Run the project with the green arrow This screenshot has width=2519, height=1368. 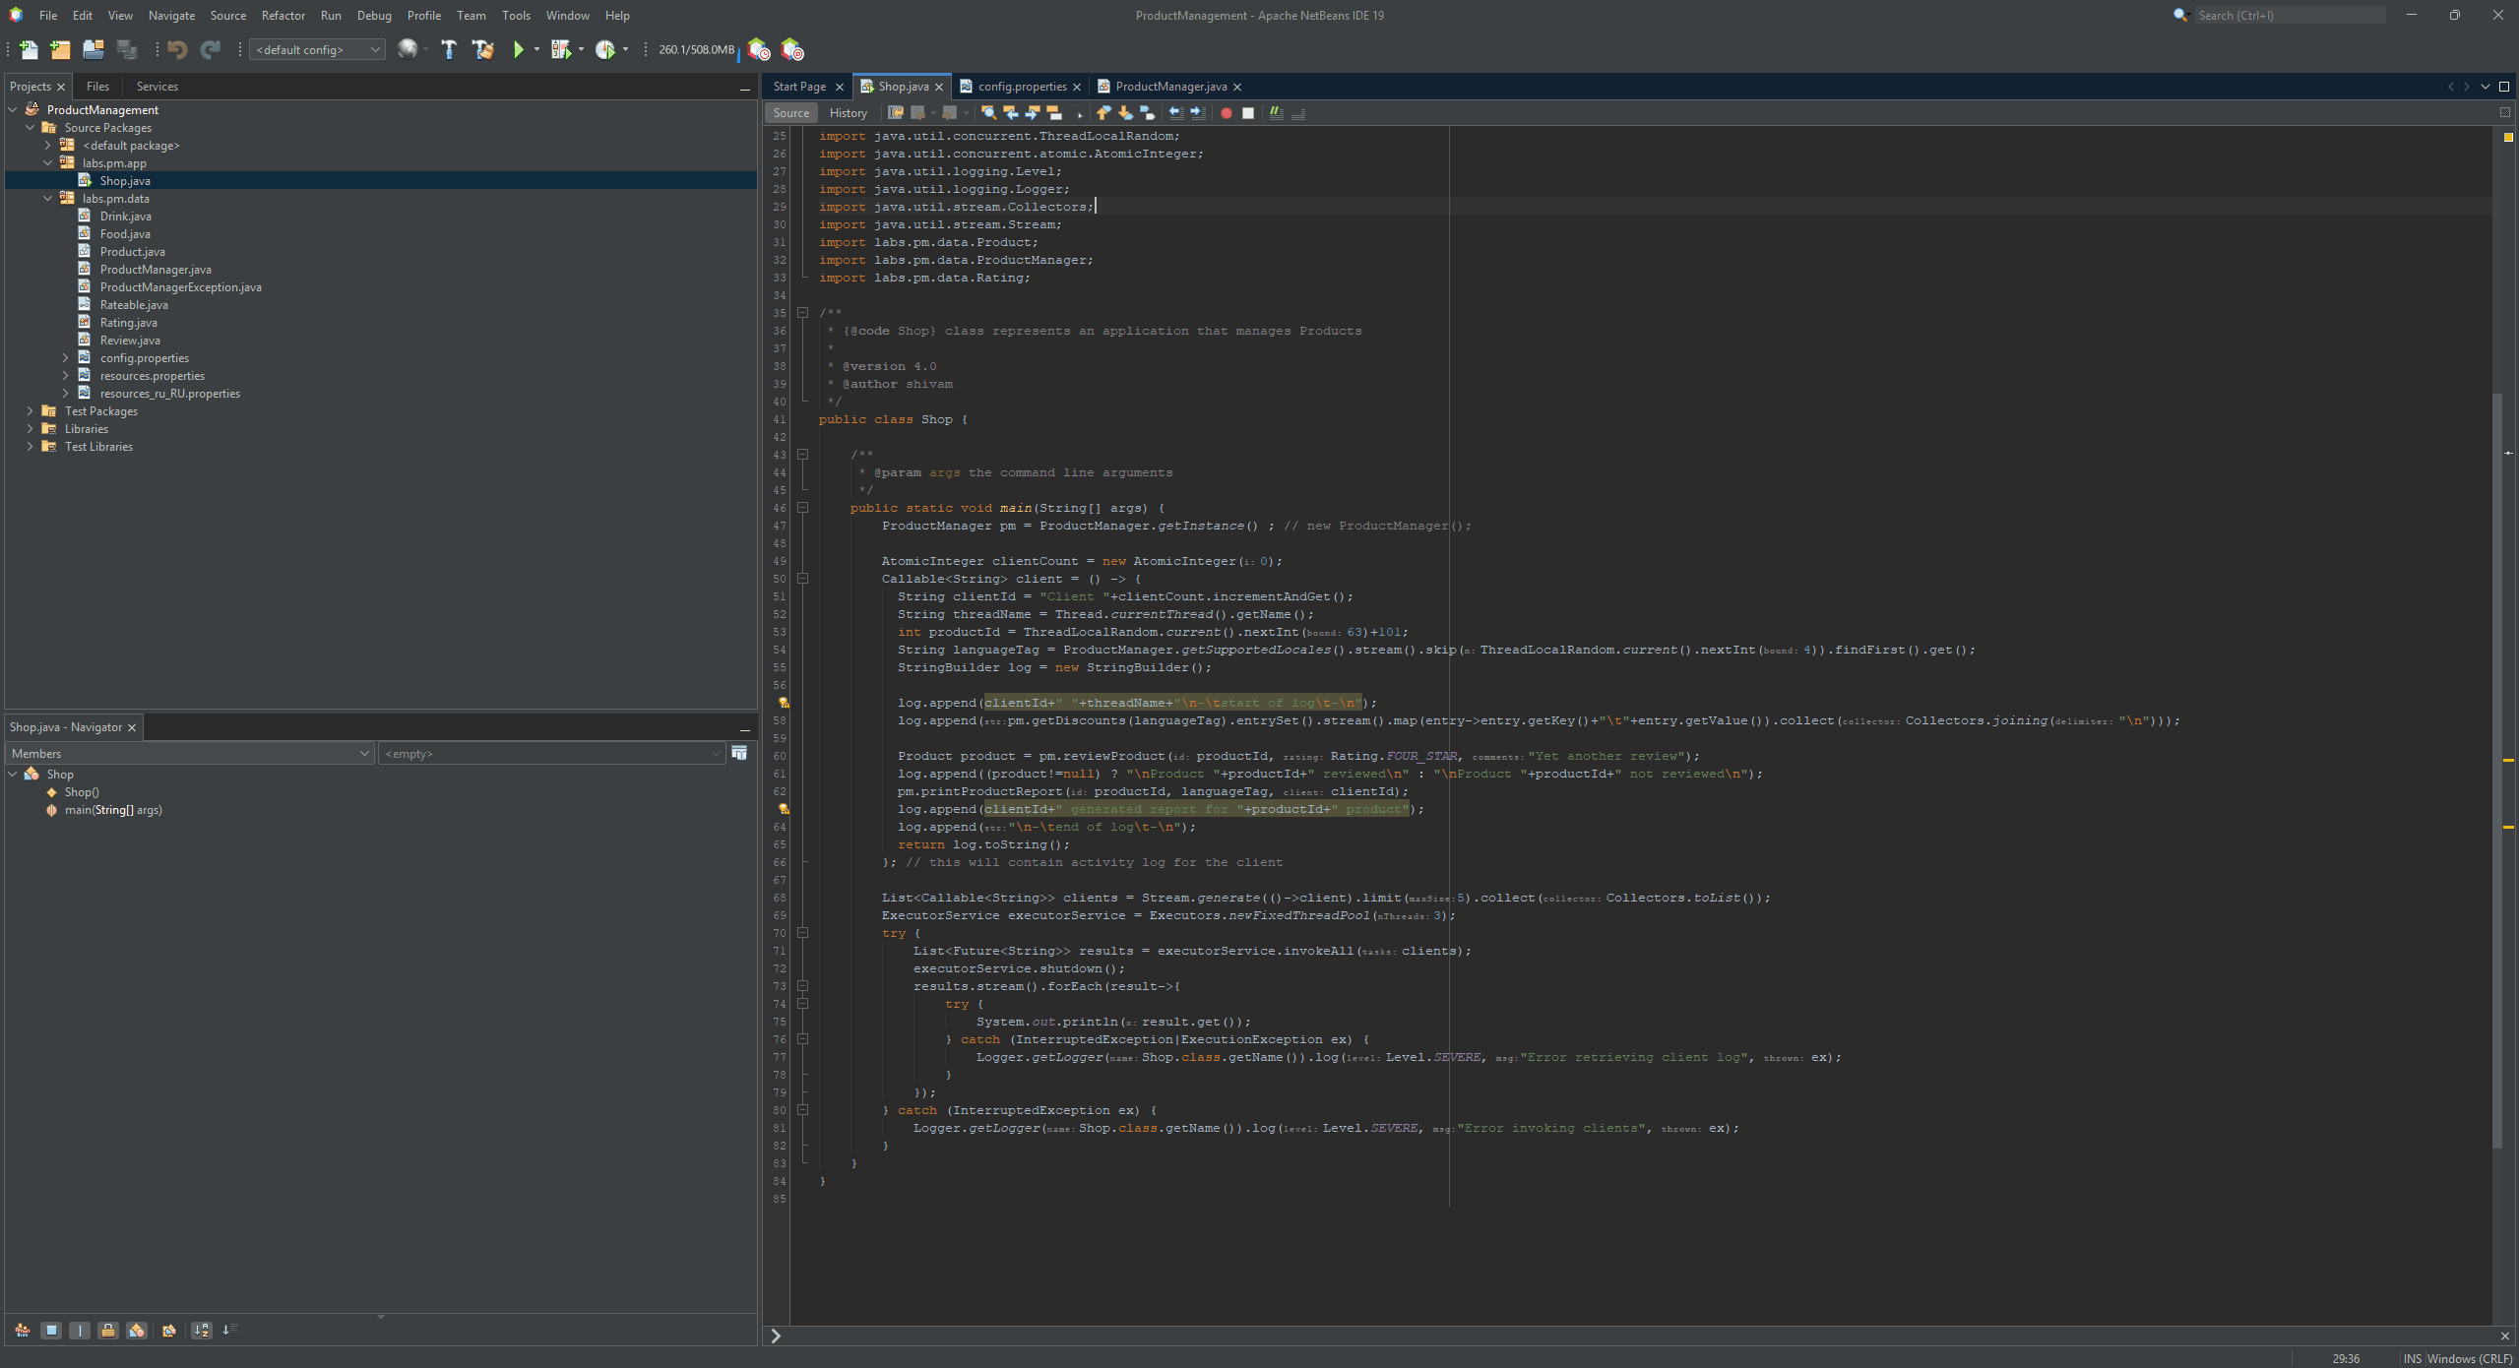pos(519,49)
